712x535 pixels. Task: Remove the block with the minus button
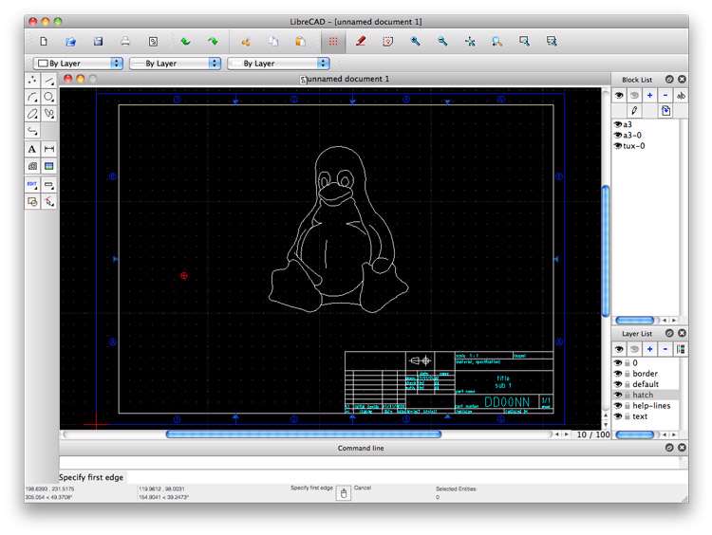(x=665, y=95)
